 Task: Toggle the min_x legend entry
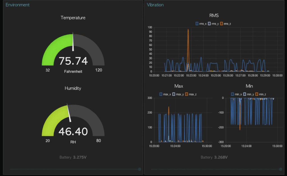point(237,94)
